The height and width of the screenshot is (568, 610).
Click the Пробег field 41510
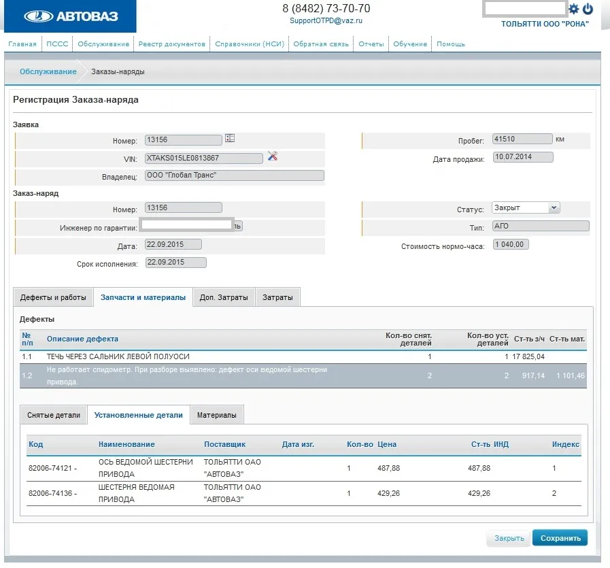[522, 139]
